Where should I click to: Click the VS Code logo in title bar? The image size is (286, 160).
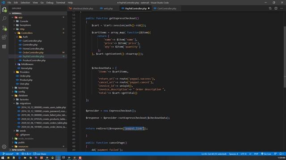3,3
